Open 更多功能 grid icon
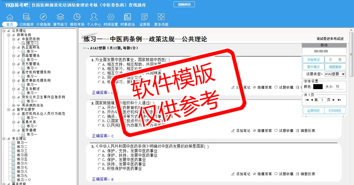This screenshot has width=354, height=185. (161, 17)
